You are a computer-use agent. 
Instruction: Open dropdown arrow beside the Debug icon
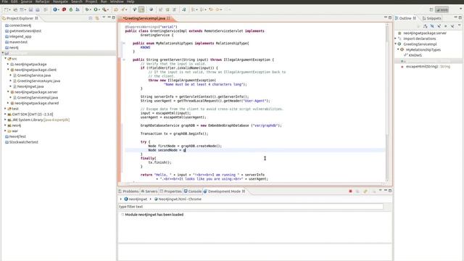click(x=90, y=9)
